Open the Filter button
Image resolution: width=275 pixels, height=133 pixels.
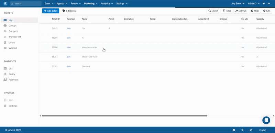click(x=227, y=11)
